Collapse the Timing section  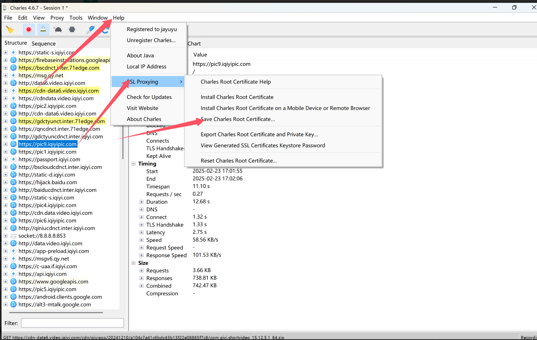(133, 164)
